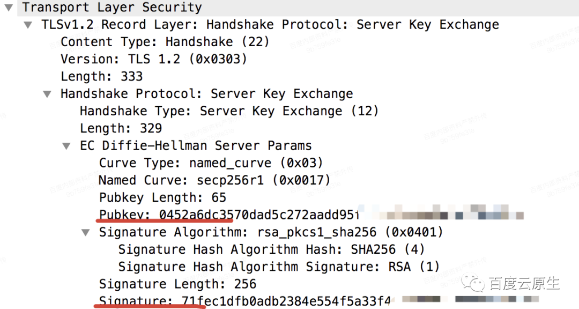Select Handshake Type: Server Key Exchange row
The width and height of the screenshot is (579, 309).
[x=229, y=111]
